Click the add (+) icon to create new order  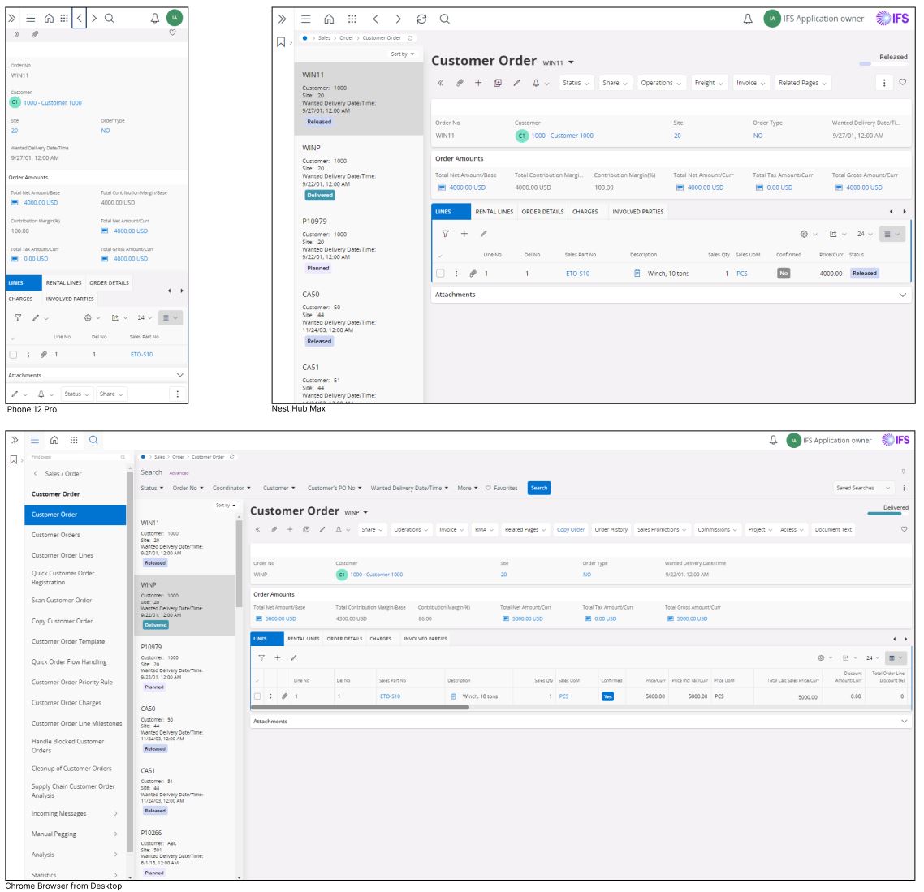(479, 82)
